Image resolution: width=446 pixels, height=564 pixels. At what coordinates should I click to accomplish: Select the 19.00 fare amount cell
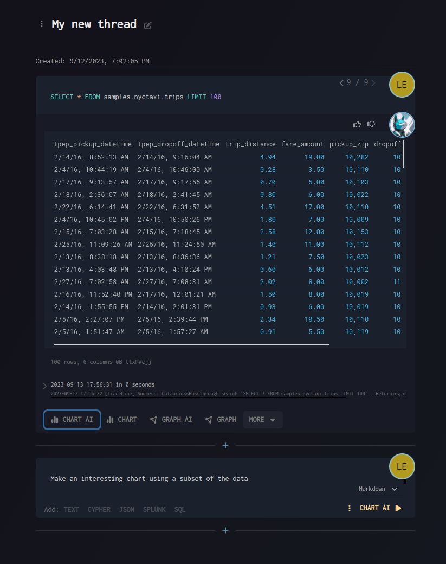pyautogui.click(x=314, y=157)
